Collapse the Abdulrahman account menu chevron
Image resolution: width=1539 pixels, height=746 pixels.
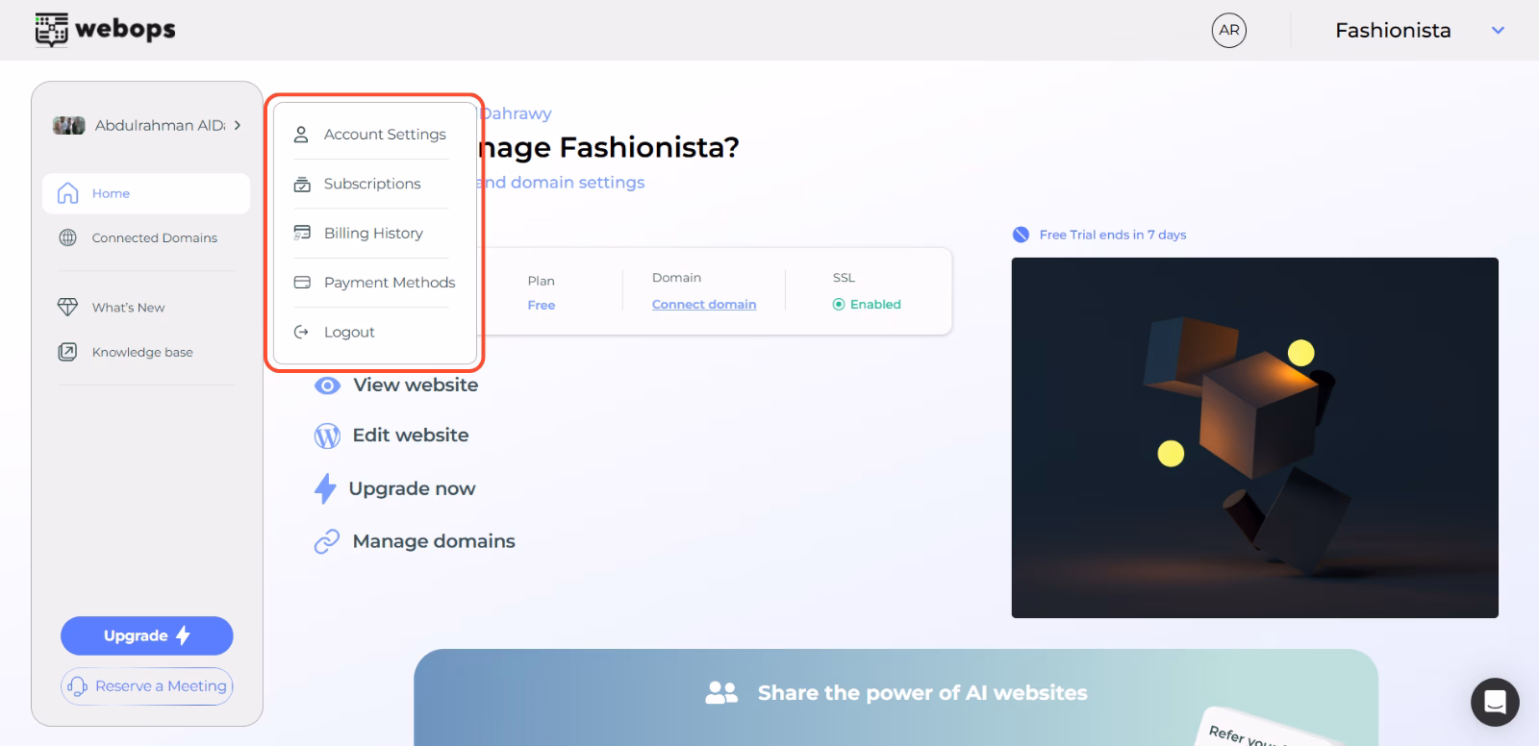click(238, 125)
